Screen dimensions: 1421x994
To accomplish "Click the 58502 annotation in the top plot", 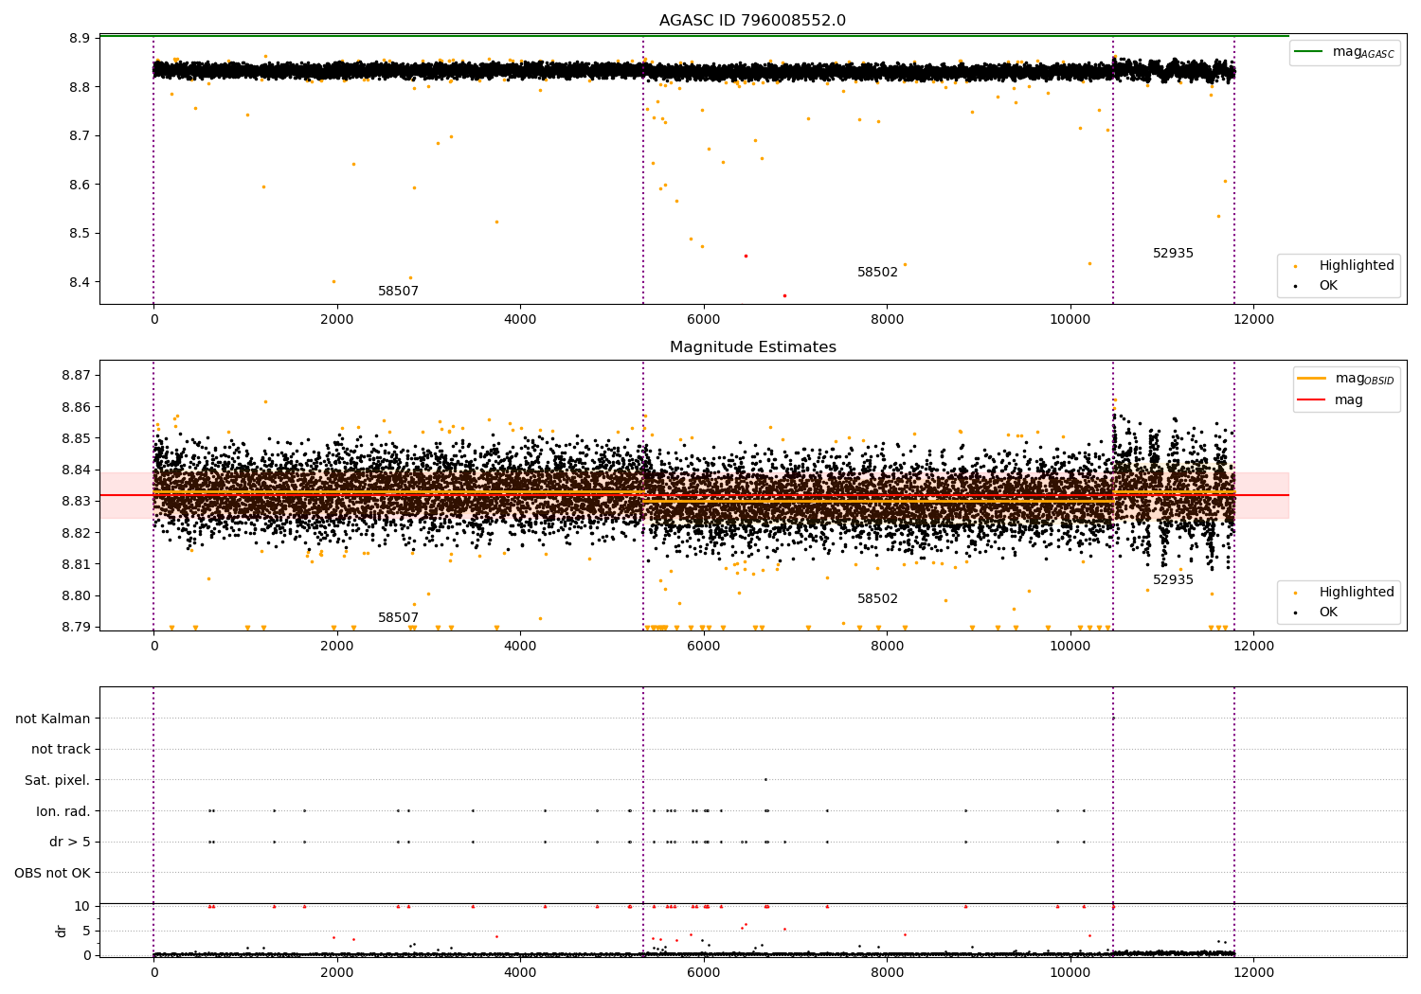I will click(x=877, y=272).
